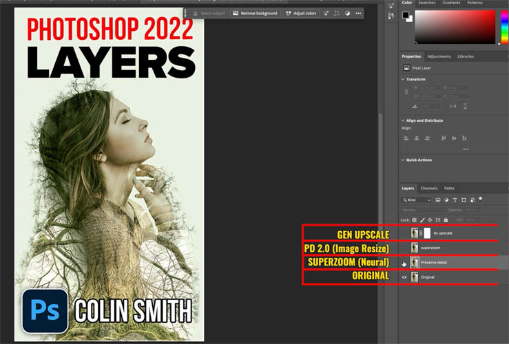Click the align right edges icon
This screenshot has height=344, width=509.
(427, 138)
